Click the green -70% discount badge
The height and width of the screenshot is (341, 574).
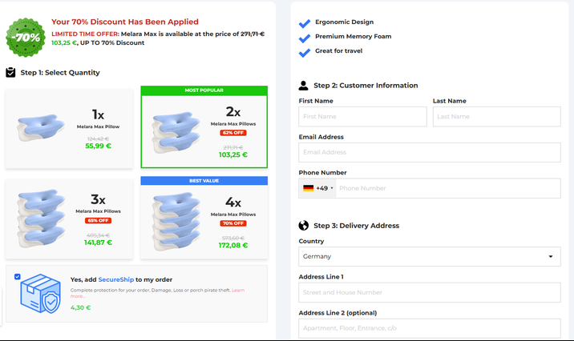click(x=26, y=38)
